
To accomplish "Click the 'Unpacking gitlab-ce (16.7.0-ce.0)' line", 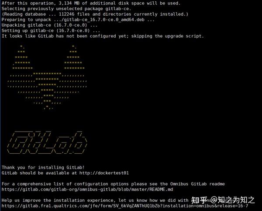I will pyautogui.click(x=49, y=25).
